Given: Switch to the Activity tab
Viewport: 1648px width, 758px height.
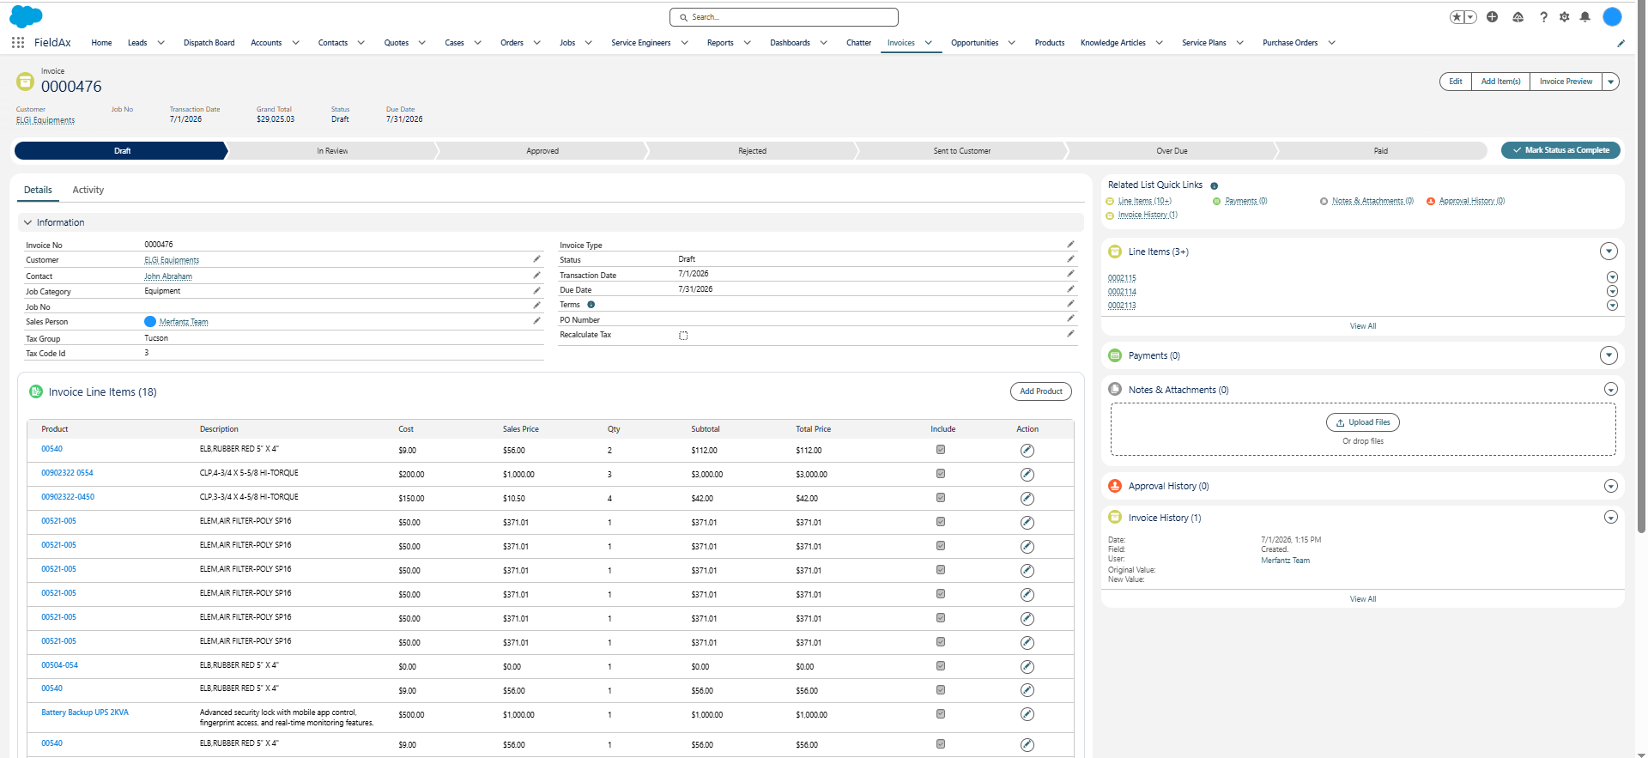Looking at the screenshot, I should pos(88,190).
